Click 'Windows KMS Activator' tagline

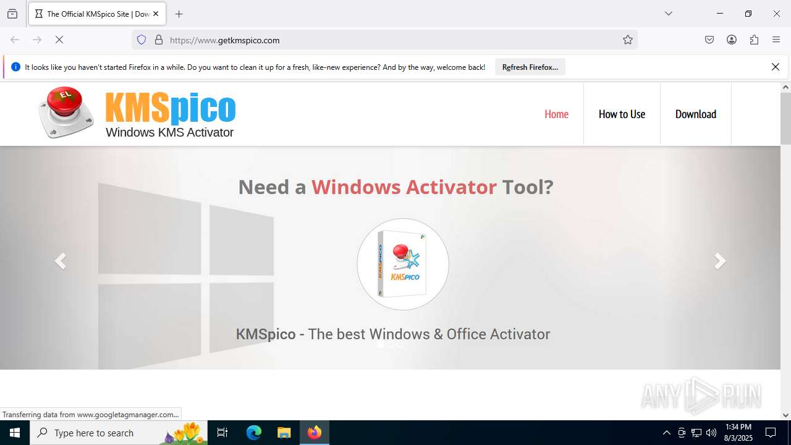click(x=169, y=132)
